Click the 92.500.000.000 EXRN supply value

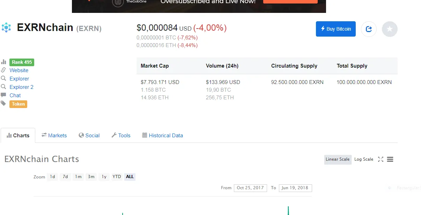pyautogui.click(x=297, y=82)
